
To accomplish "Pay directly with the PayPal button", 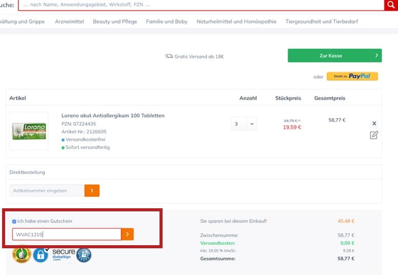I will pos(352,76).
